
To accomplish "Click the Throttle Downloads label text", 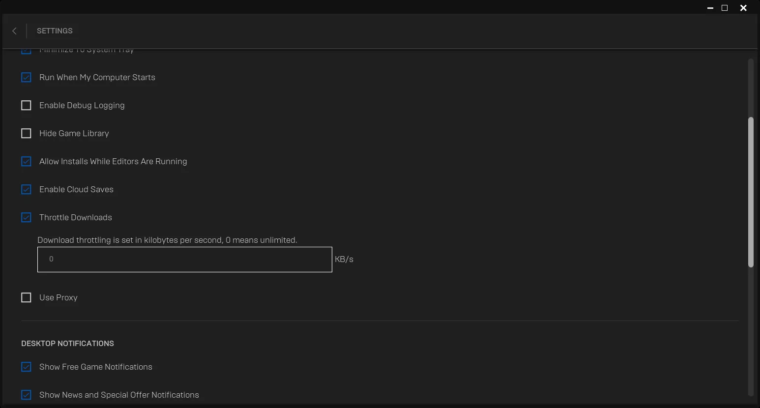I will [x=75, y=217].
